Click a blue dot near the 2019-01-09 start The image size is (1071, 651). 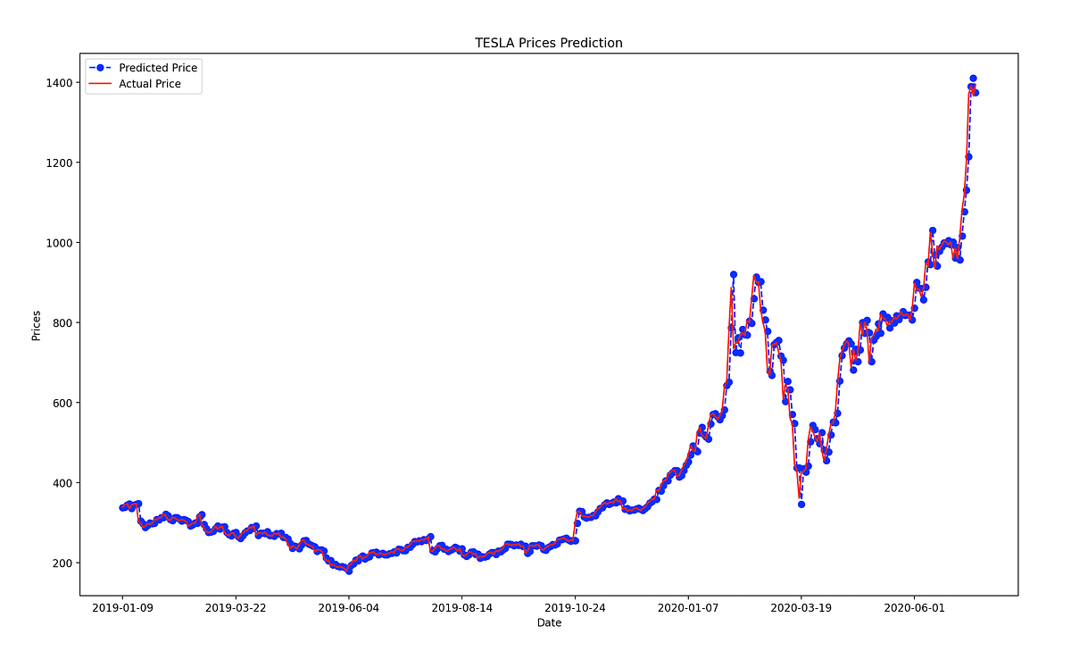(x=122, y=505)
